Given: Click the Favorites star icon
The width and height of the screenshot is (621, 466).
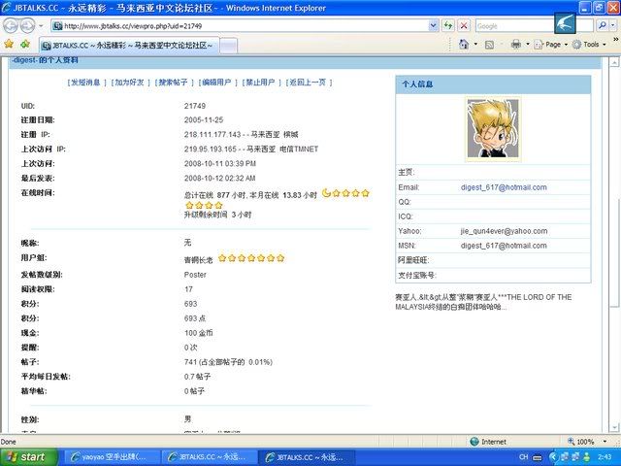Looking at the screenshot, I should (x=9, y=45).
